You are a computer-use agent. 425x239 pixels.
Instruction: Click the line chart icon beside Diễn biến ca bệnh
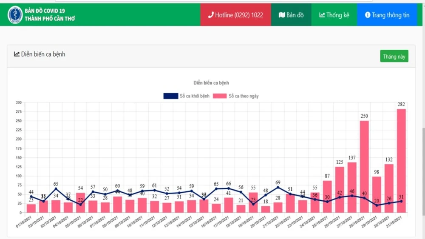point(17,54)
